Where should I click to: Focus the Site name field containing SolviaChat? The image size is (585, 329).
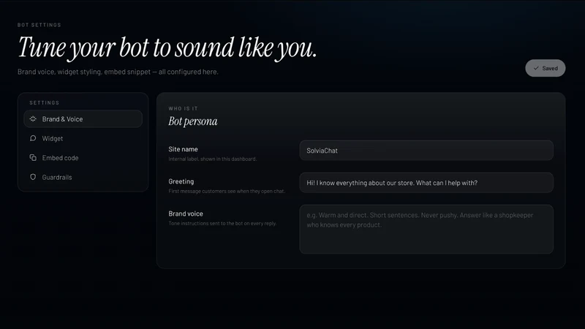tap(426, 151)
